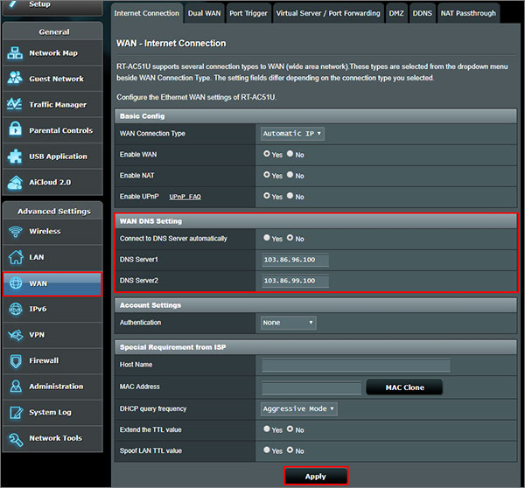Select Yes for Connect to DNS Server automatically
Image resolution: width=525 pixels, height=488 pixels.
[x=267, y=239]
